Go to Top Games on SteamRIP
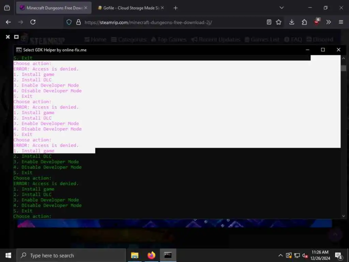 168,40
